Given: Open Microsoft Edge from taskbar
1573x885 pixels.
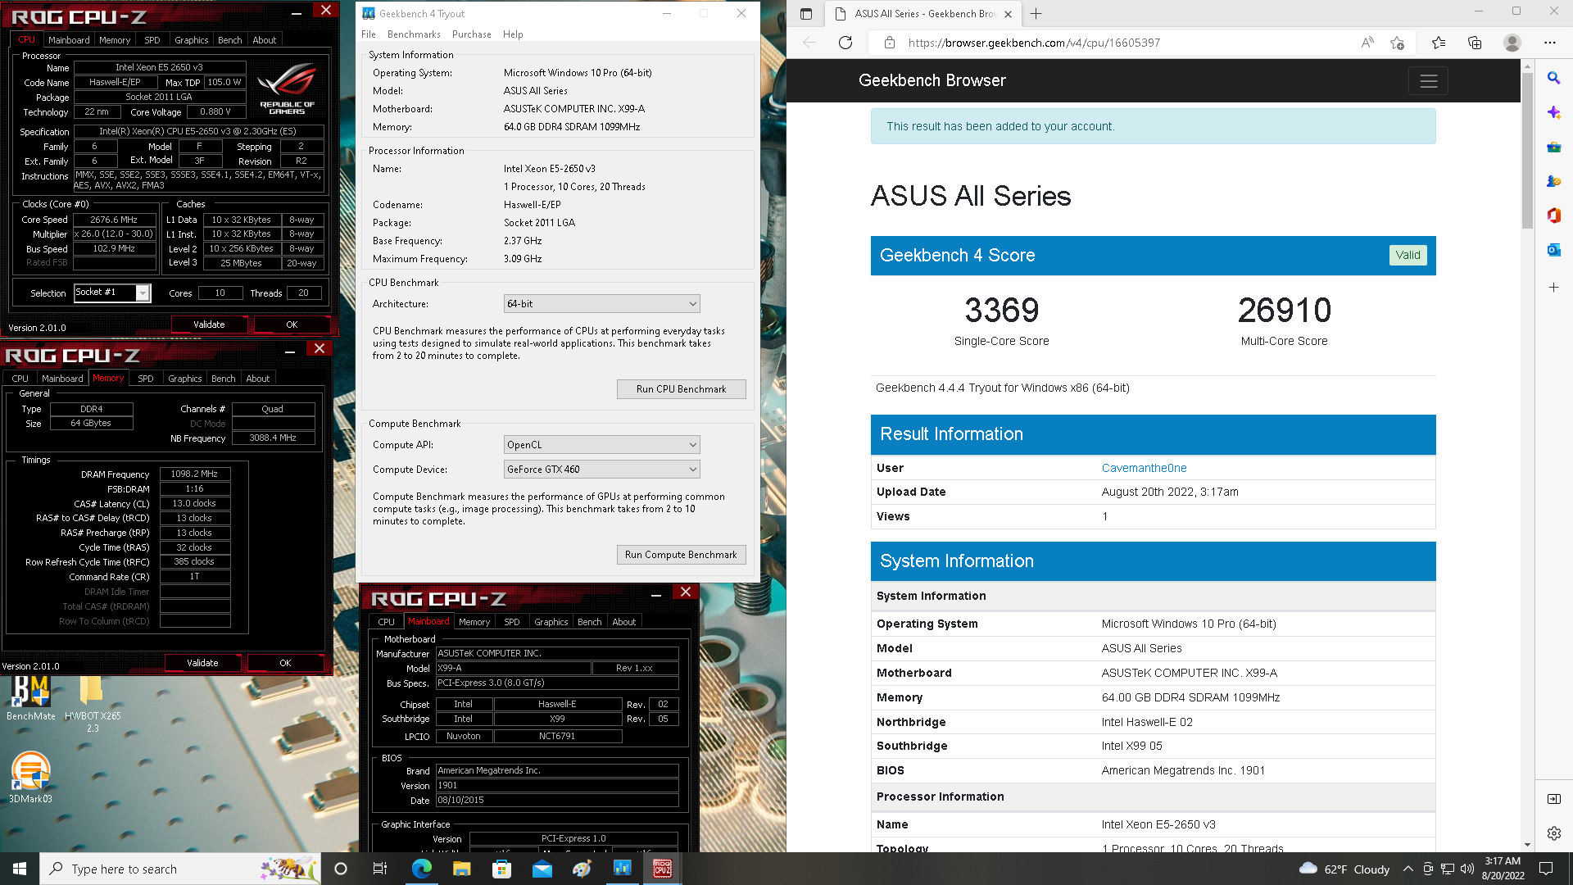Looking at the screenshot, I should (x=422, y=869).
